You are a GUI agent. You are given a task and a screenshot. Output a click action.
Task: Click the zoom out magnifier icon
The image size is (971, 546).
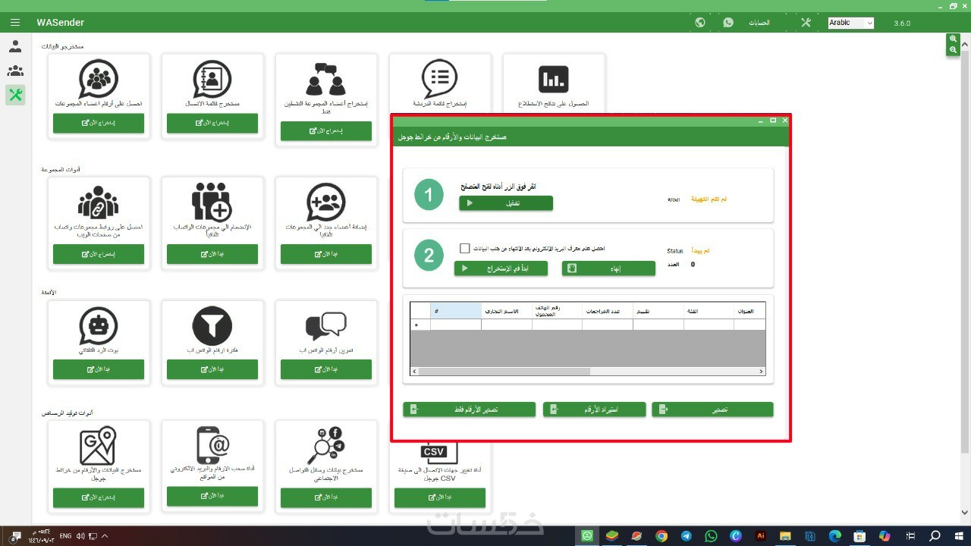pyautogui.click(x=954, y=50)
